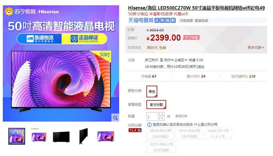Select the black TV front view thumbnail
273x156 pixels.
(x=61, y=137)
